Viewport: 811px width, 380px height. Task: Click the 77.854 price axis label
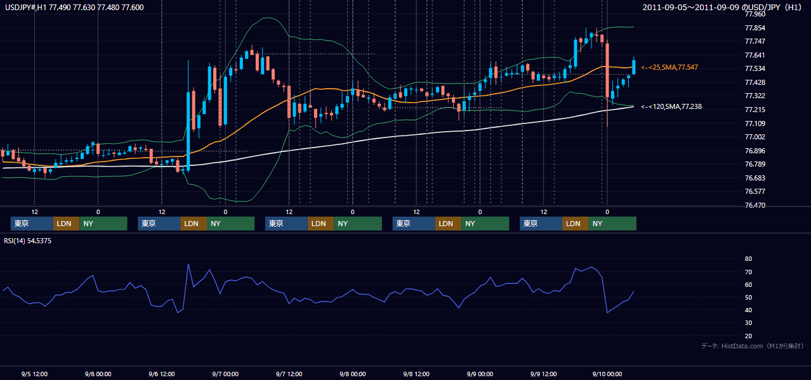tap(754, 28)
